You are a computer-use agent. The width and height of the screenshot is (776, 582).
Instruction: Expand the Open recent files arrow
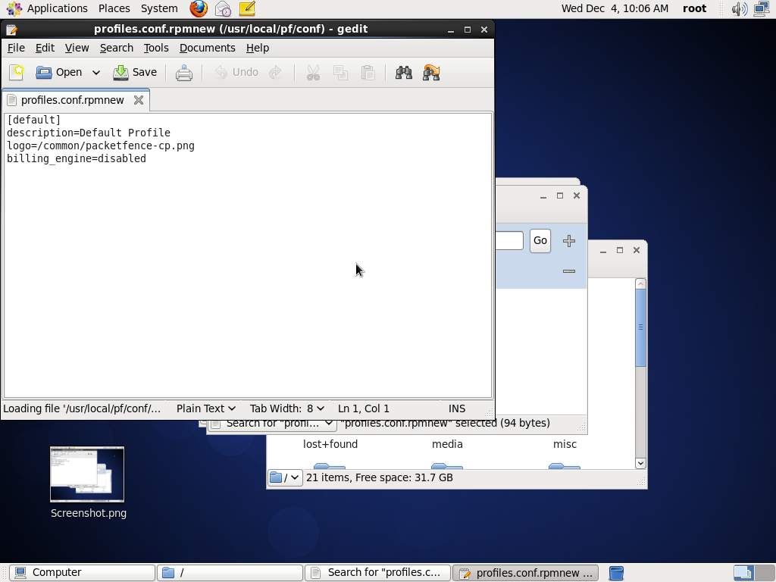coord(96,73)
